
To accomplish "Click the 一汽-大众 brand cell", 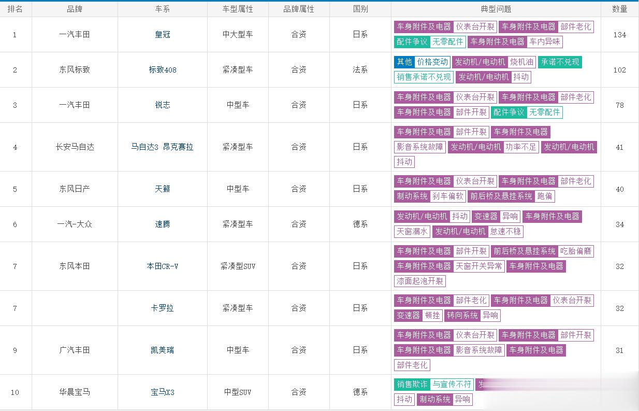I will (x=75, y=224).
